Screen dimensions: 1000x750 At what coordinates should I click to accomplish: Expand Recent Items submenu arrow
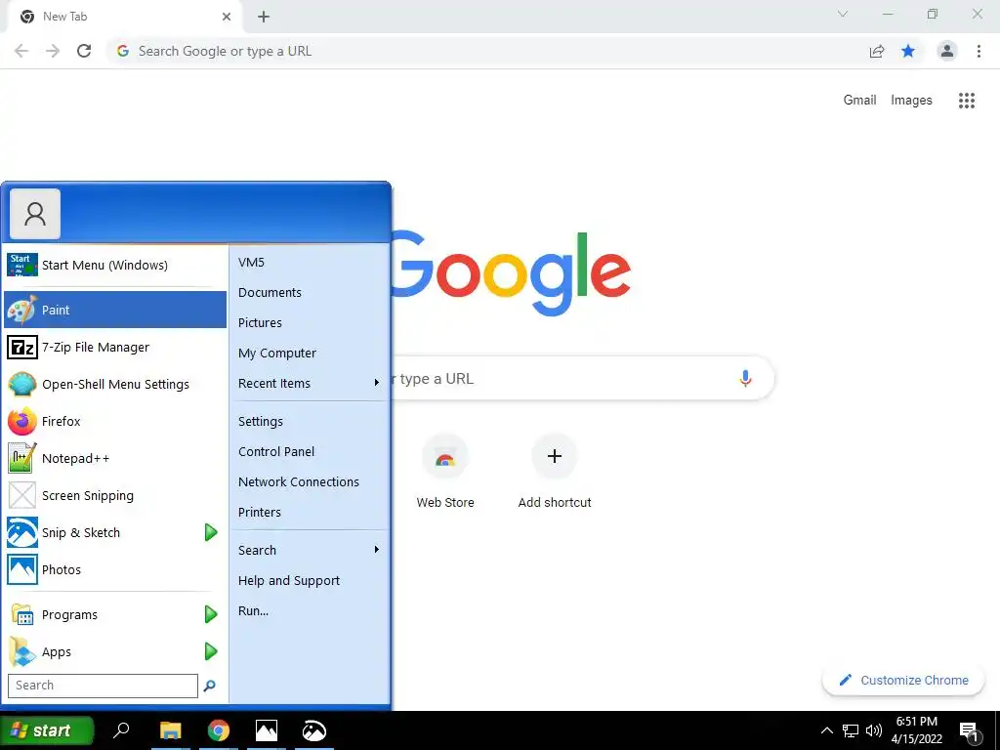tap(376, 383)
